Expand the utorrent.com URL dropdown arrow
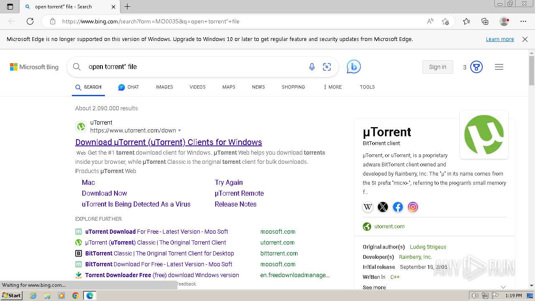Viewport: 535px width, 301px height. pyautogui.click(x=180, y=130)
